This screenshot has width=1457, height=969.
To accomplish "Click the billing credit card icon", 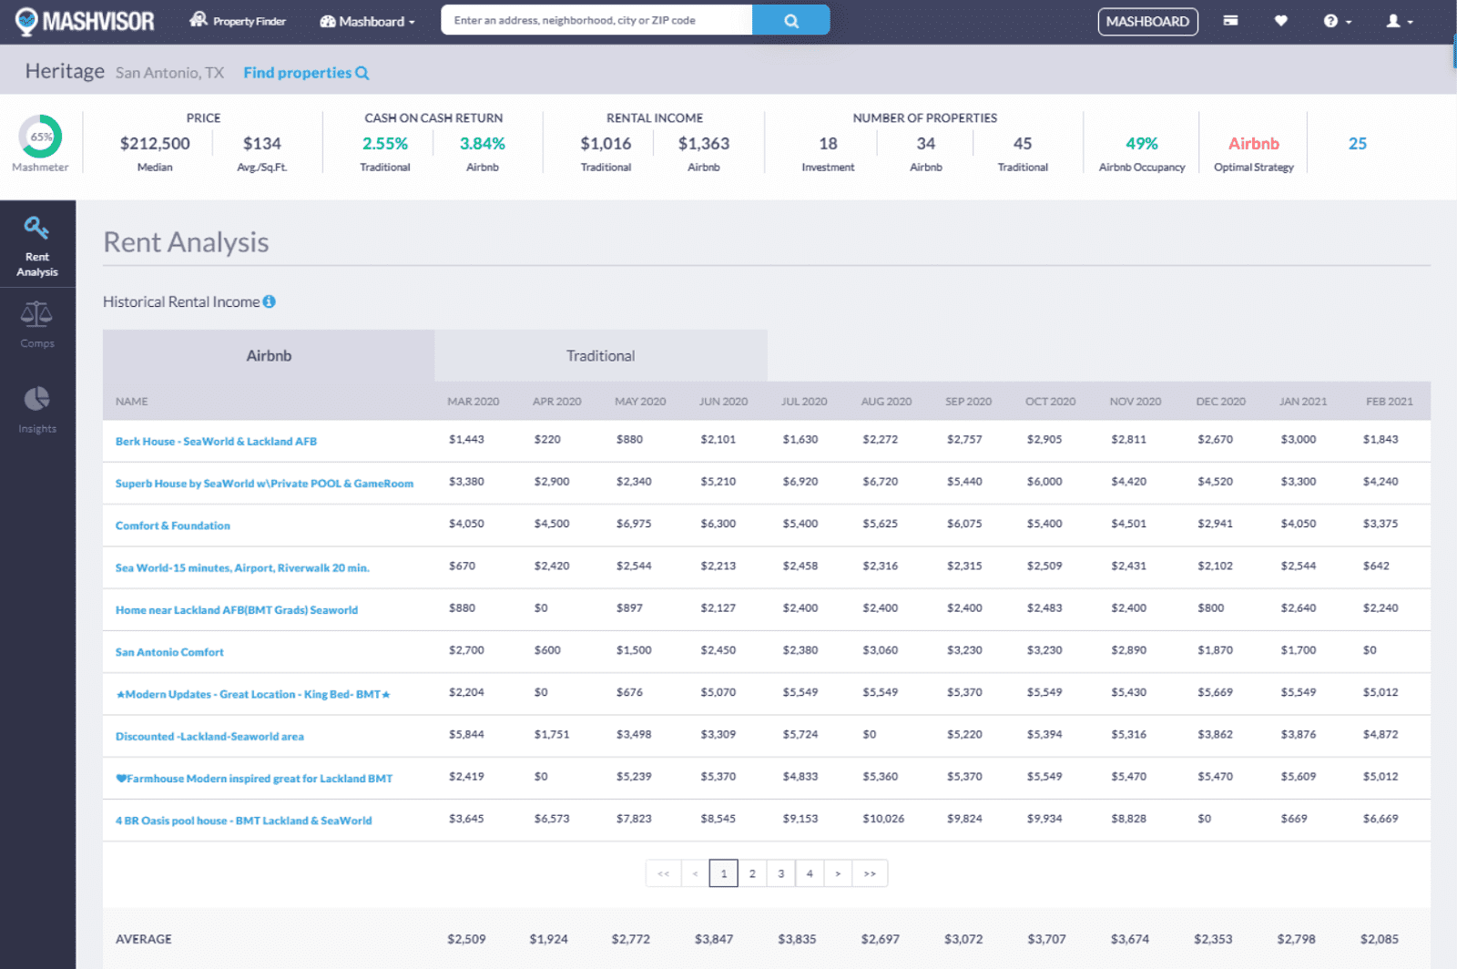I will [x=1231, y=20].
